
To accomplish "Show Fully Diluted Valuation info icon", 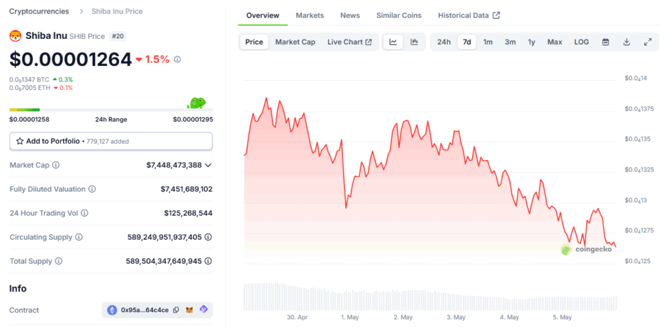I will pyautogui.click(x=92, y=189).
